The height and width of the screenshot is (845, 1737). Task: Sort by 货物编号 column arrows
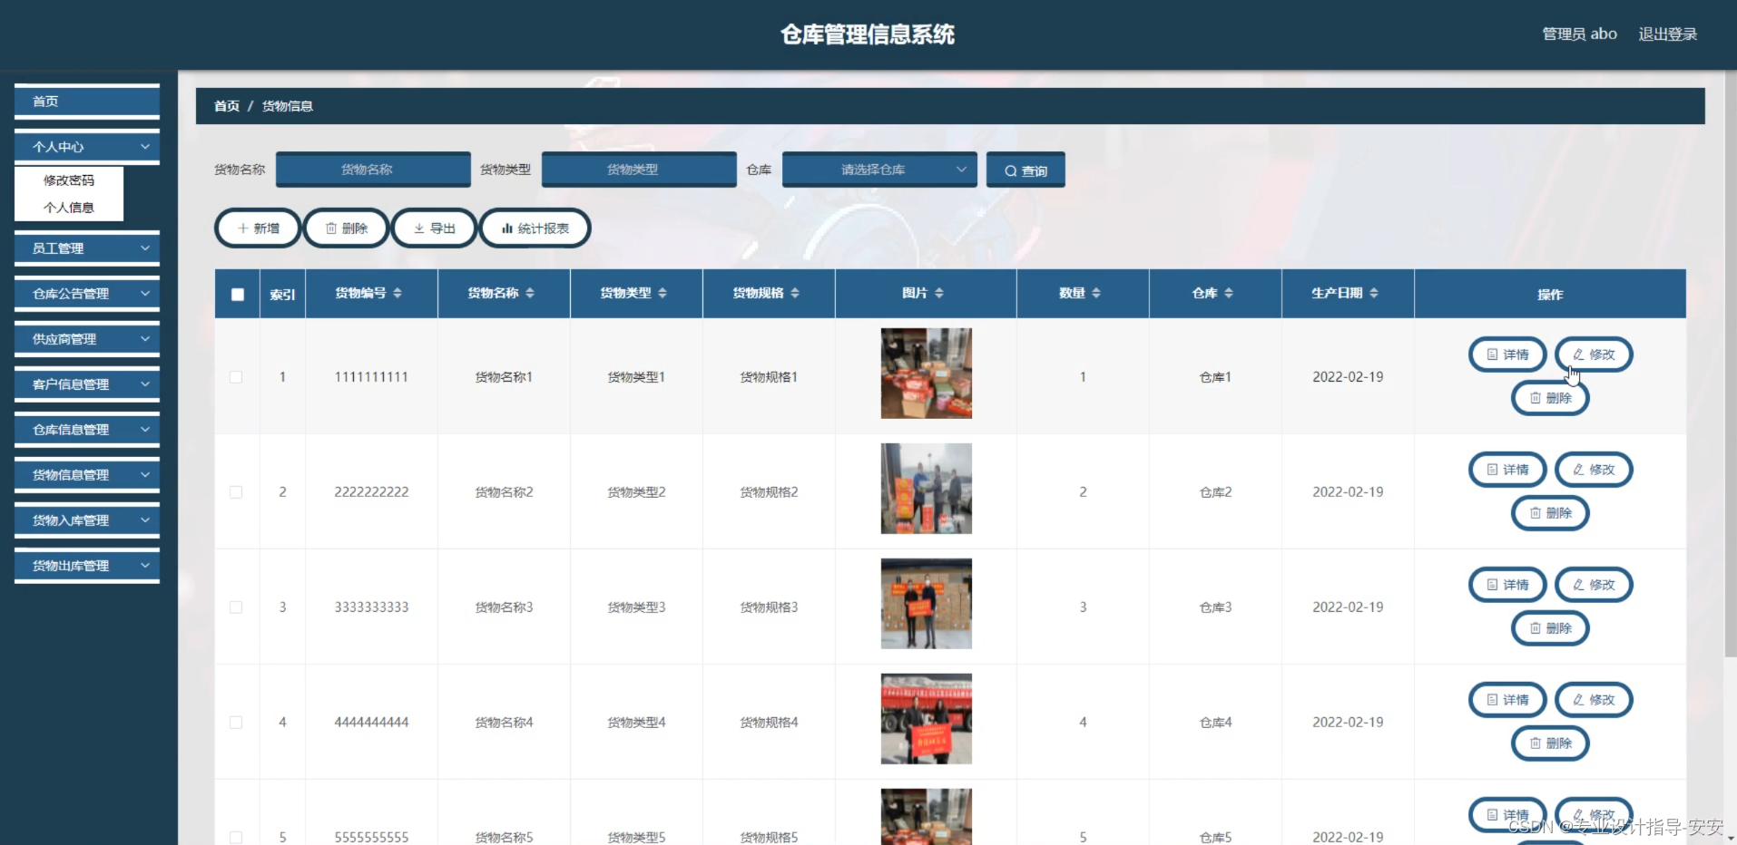397,293
